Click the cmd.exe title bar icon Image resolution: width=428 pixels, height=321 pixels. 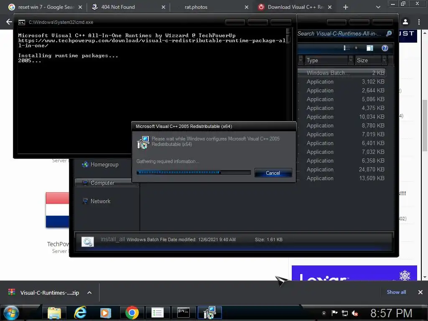(22, 23)
